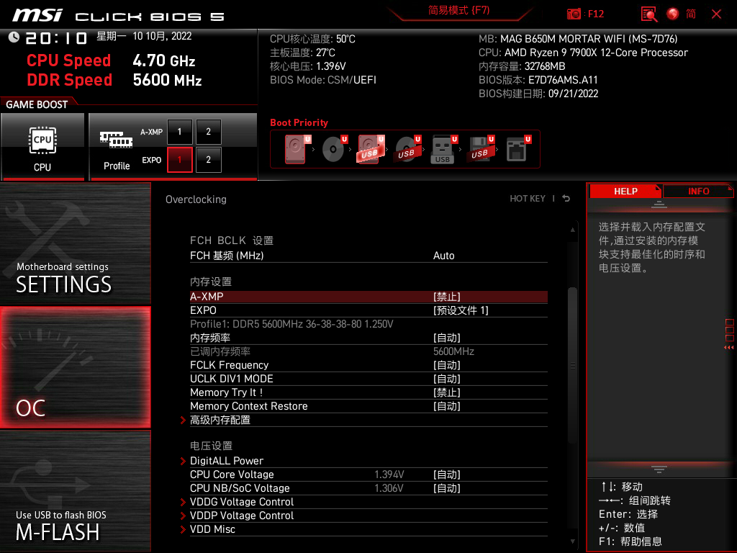Select the USB key boot device icon
This screenshot has height=553, width=737.
coord(443,149)
